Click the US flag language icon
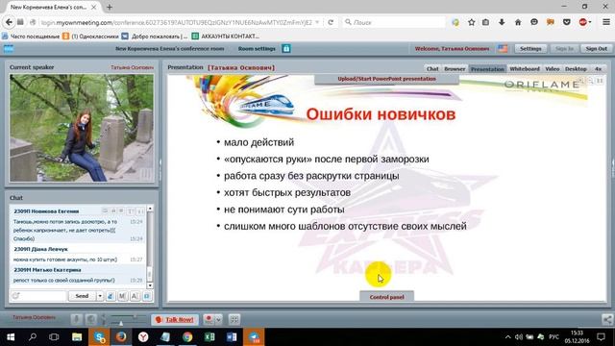Image resolution: width=615 pixels, height=346 pixels. point(503,49)
